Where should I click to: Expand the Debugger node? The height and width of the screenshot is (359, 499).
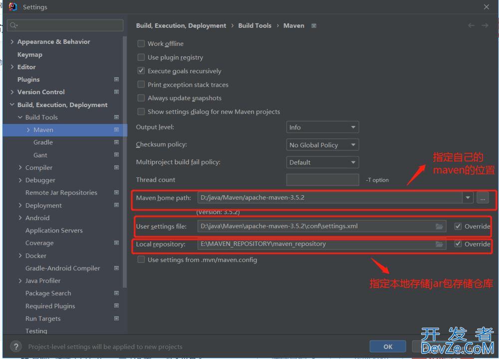(x=20, y=180)
